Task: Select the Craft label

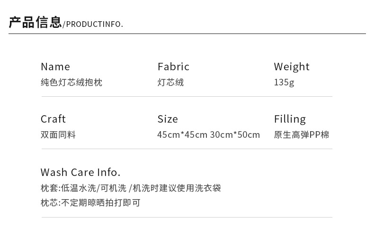Action: tap(53, 119)
